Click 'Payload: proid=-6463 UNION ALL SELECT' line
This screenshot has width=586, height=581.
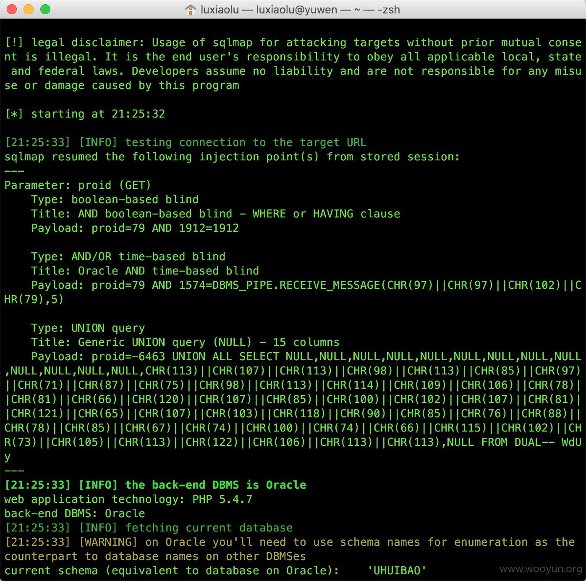[306, 356]
